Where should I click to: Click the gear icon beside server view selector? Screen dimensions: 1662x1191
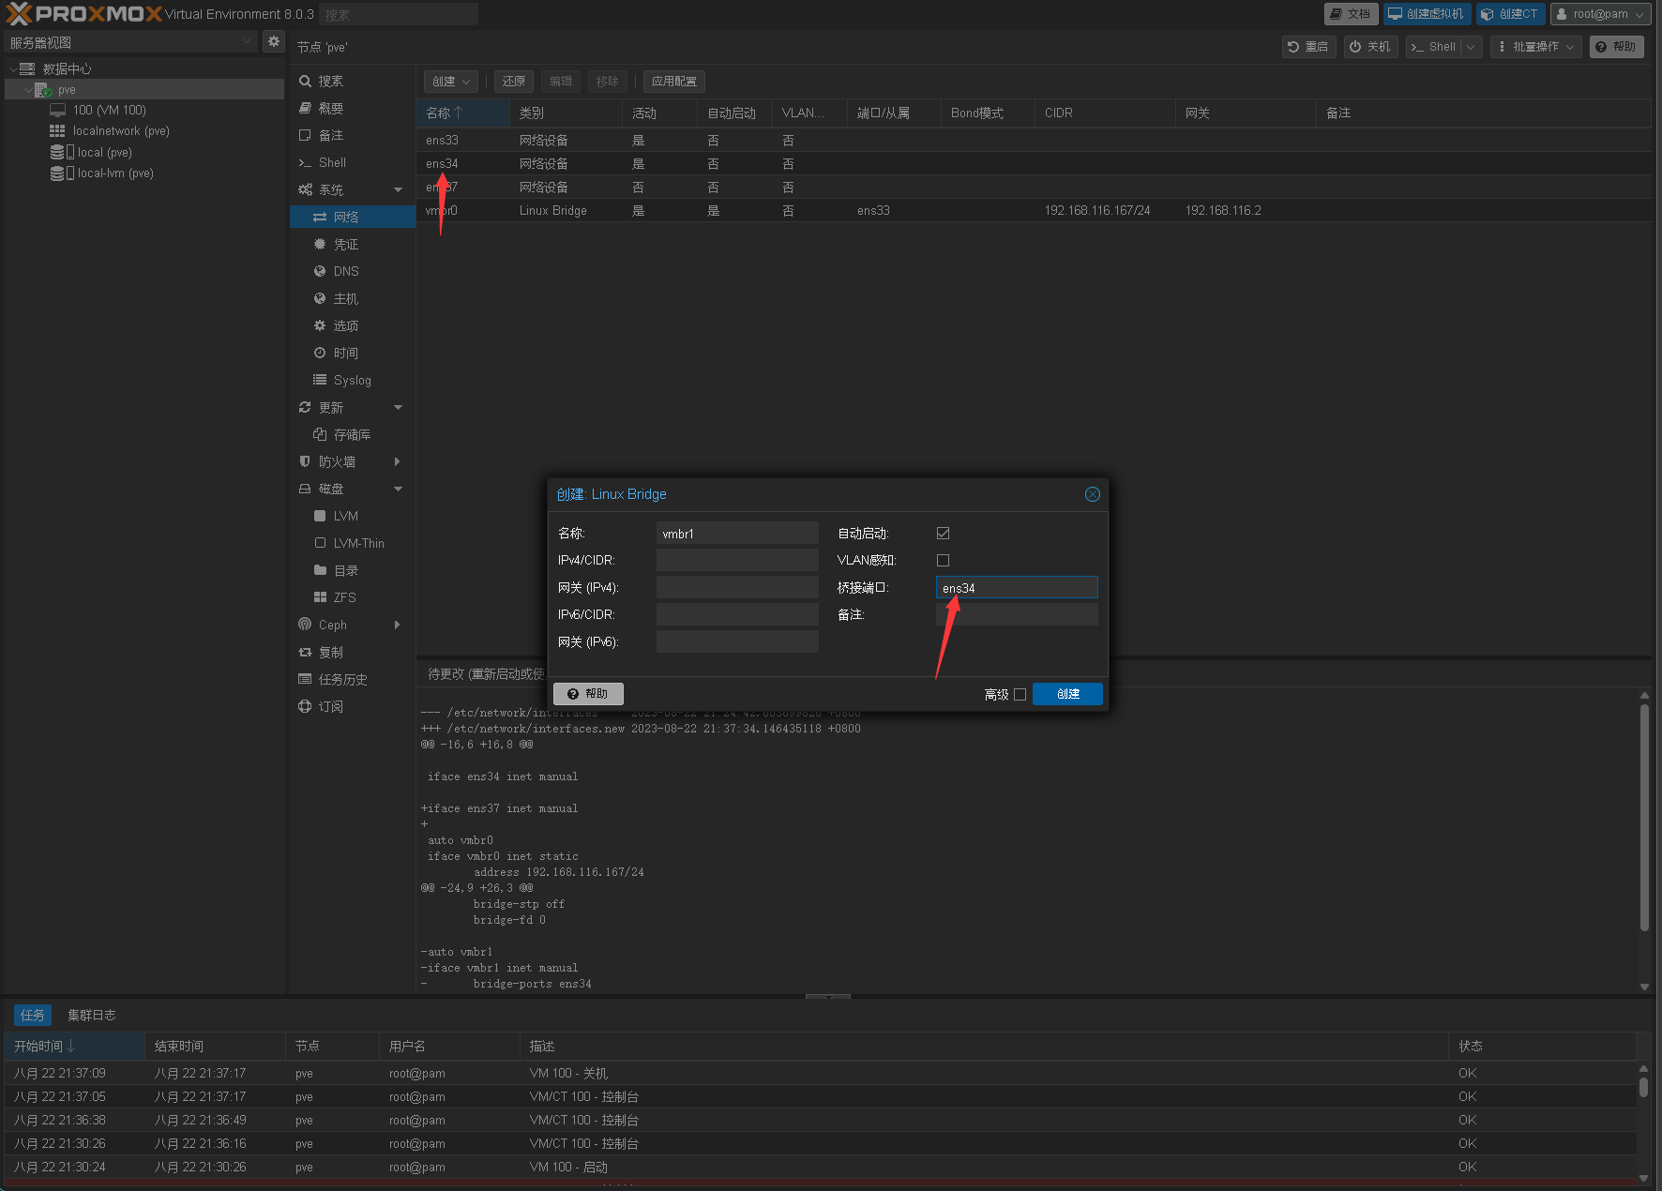tap(273, 41)
